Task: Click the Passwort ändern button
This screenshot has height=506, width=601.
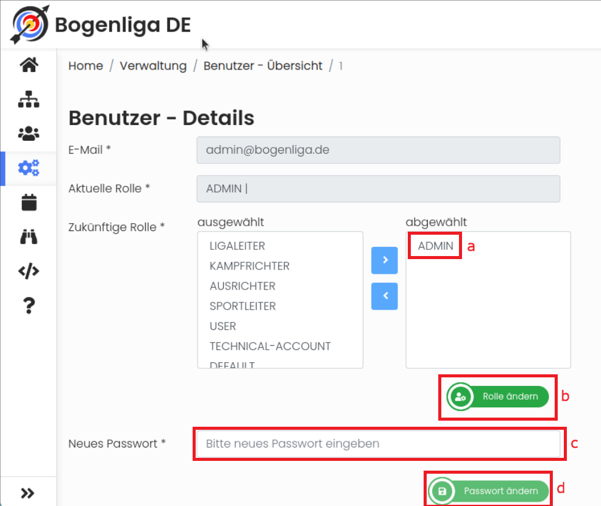Action: point(488,491)
